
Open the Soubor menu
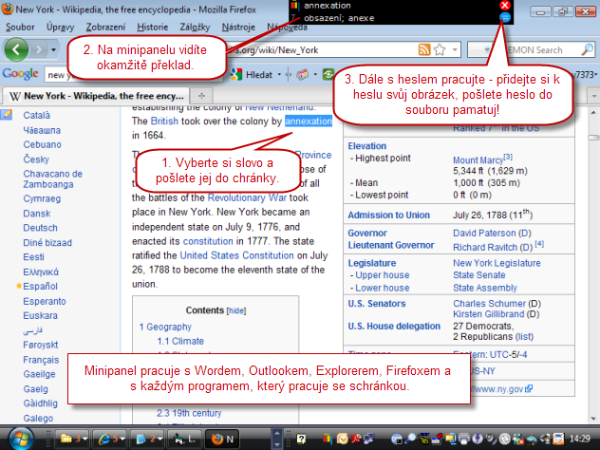pos(20,28)
